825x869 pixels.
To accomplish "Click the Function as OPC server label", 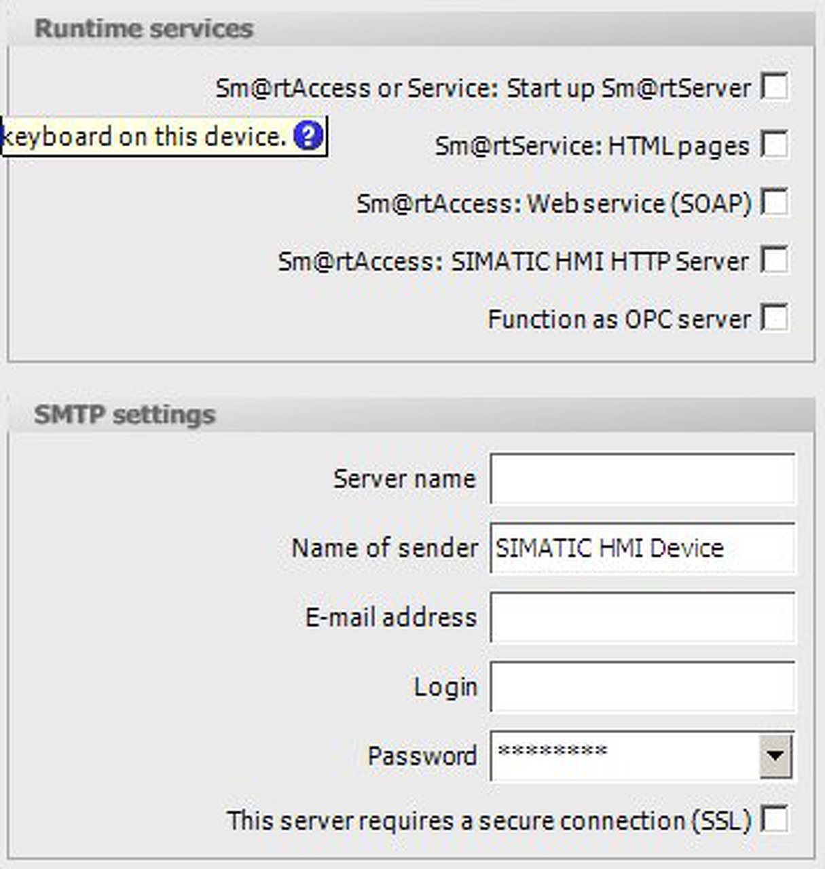I will (x=619, y=319).
